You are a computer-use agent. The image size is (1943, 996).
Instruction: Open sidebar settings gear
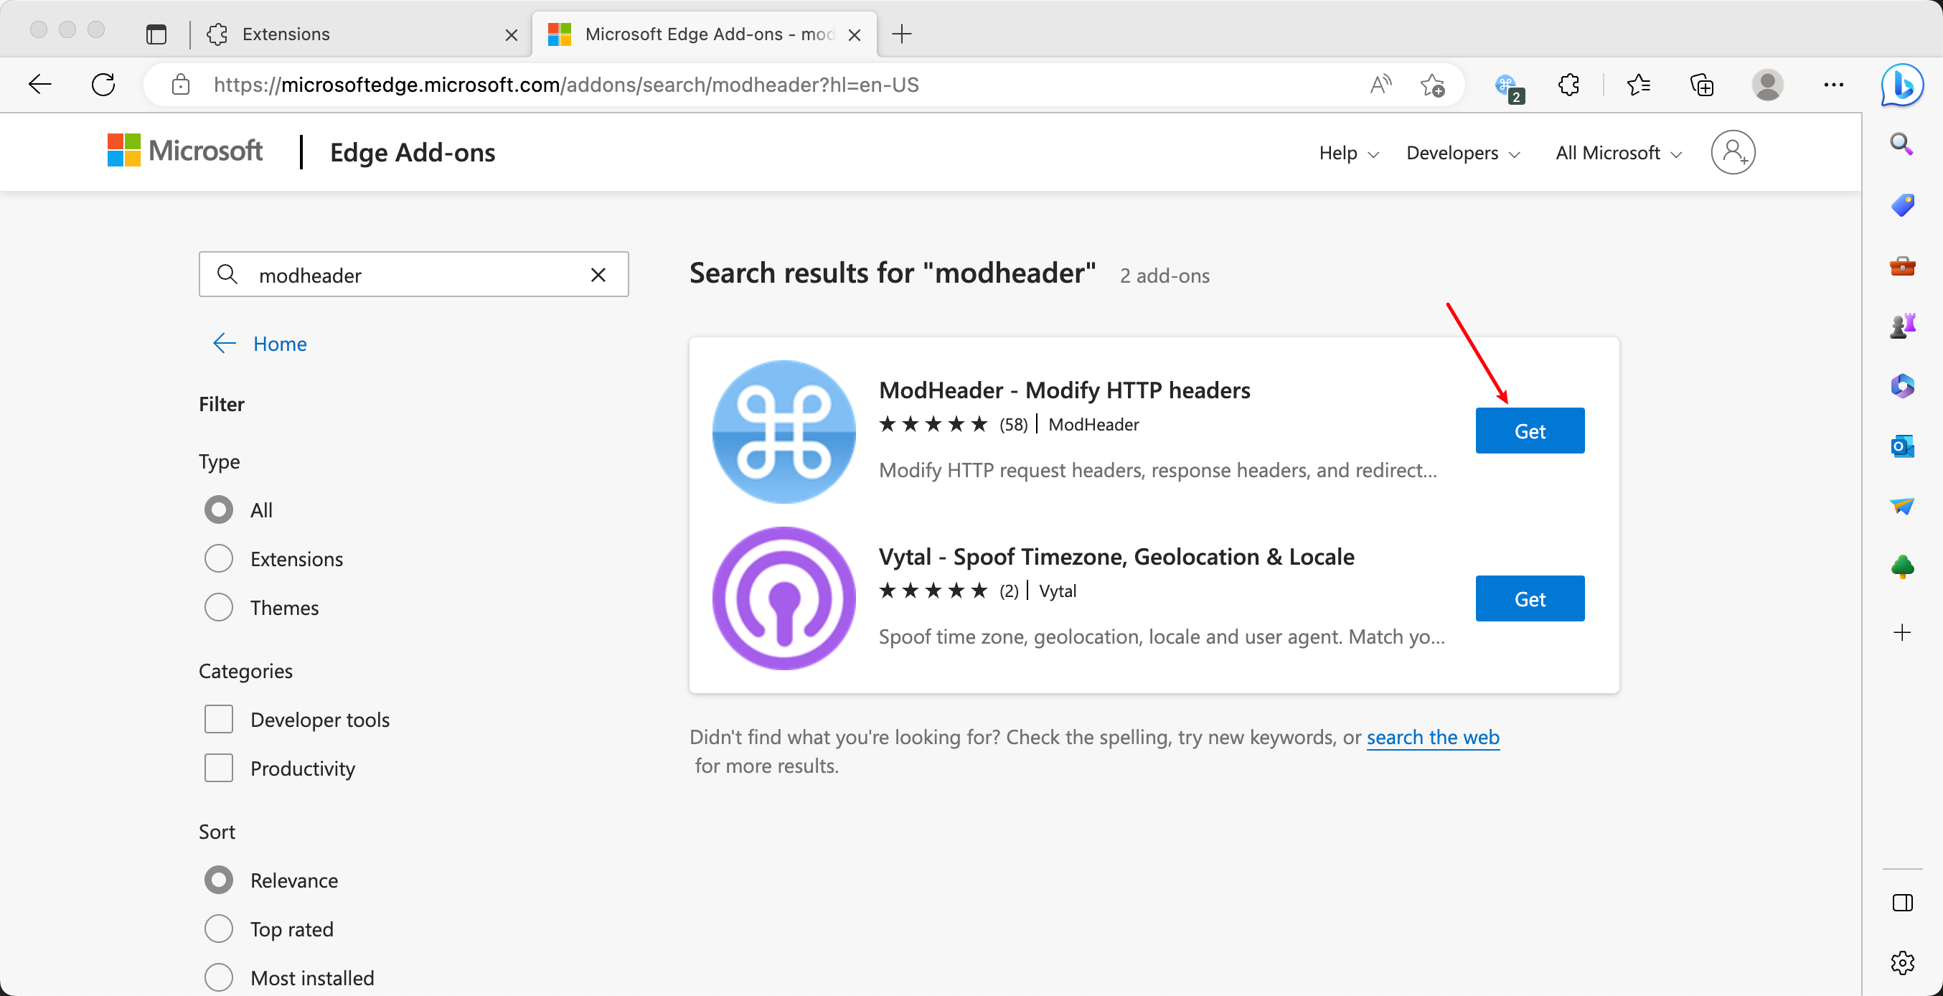pyautogui.click(x=1901, y=962)
